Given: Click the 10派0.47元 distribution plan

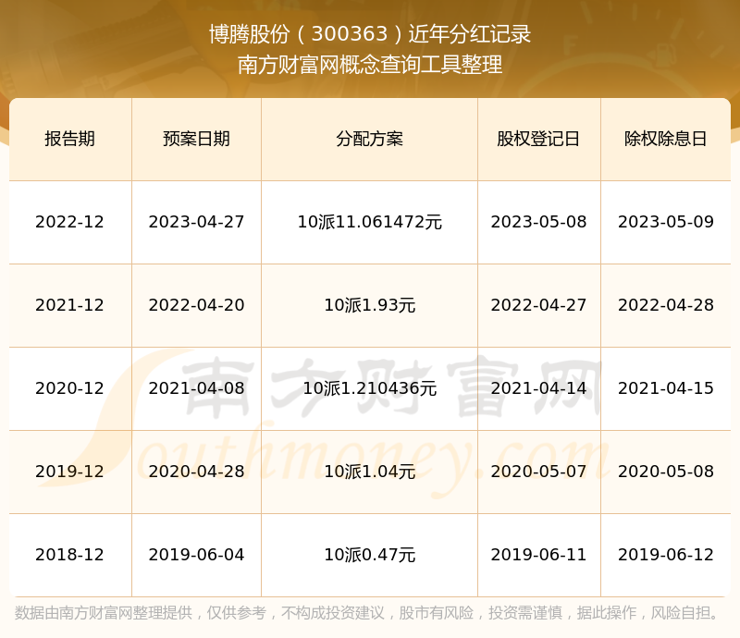Looking at the screenshot, I should pyautogui.click(x=369, y=555).
